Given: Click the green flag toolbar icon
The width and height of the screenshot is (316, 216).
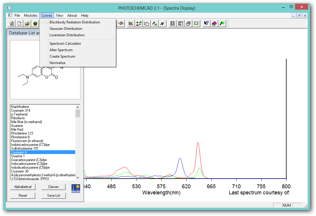Looking at the screenshot, I should pyautogui.click(x=222, y=23).
